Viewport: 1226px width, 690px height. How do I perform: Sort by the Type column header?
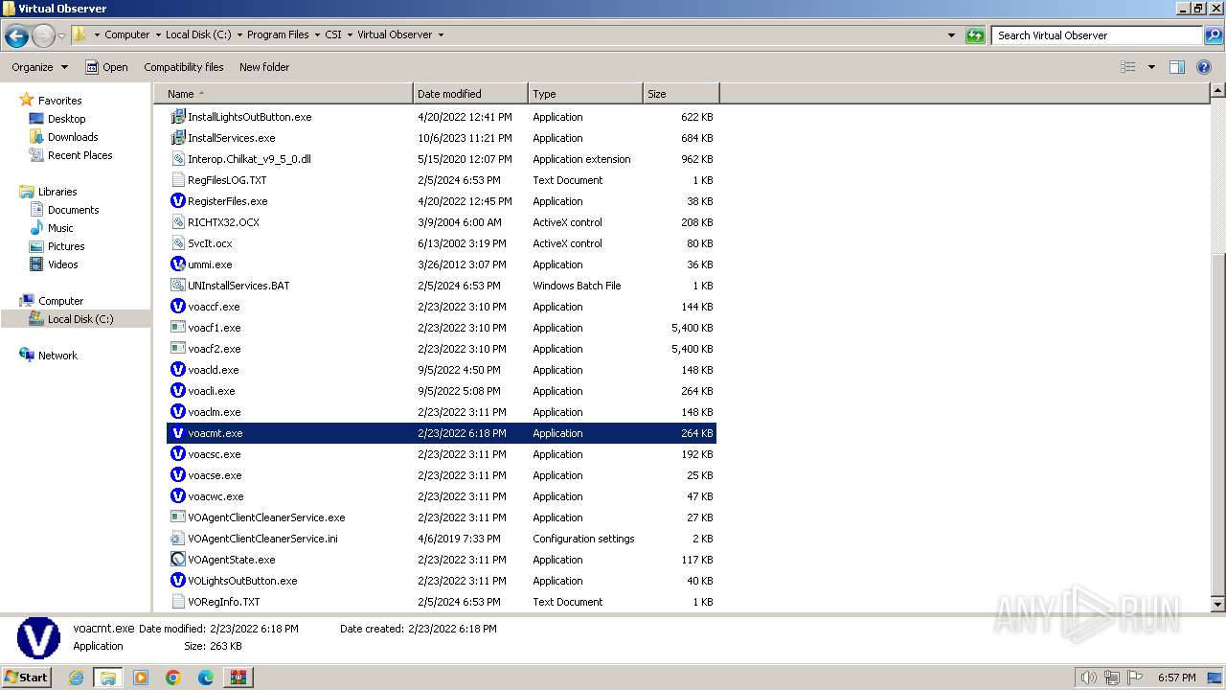585,94
